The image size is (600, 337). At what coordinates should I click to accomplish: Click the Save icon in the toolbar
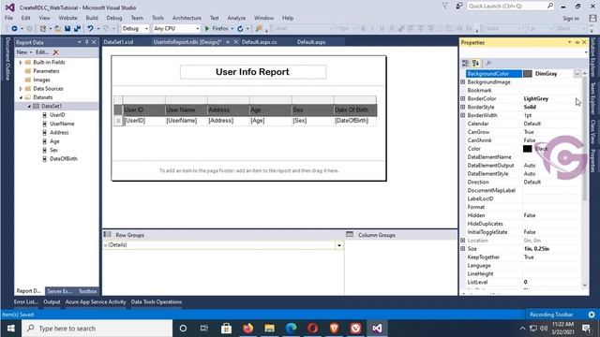coord(67,29)
